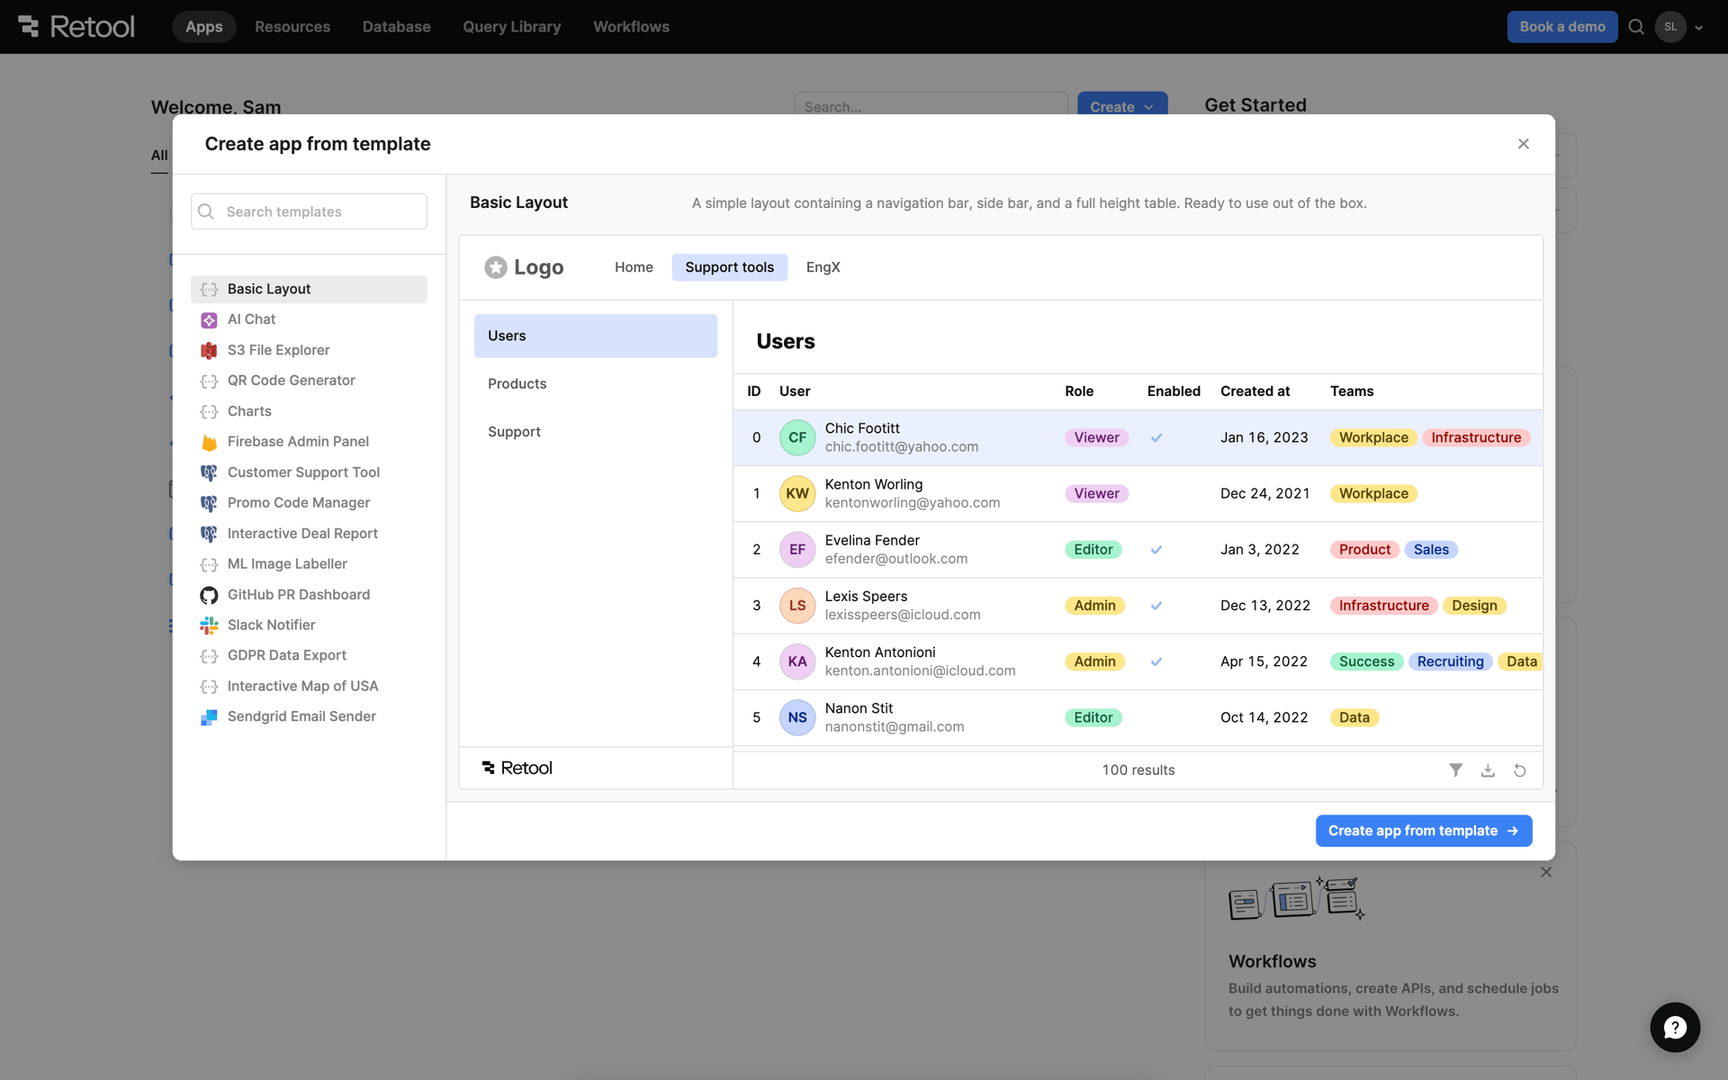Viewport: 1728px width, 1080px height.
Task: Click the download icon below the table
Action: click(x=1488, y=770)
